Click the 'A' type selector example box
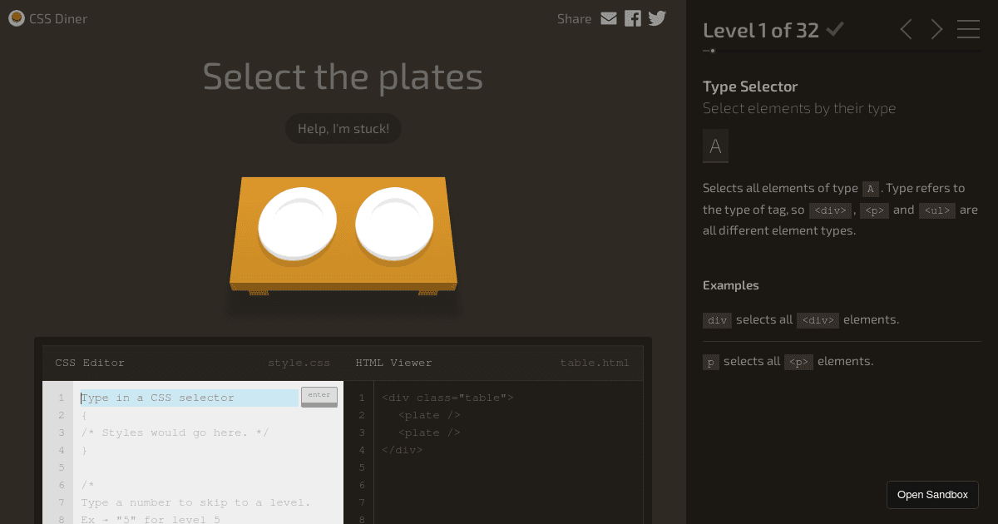 pyautogui.click(x=715, y=145)
